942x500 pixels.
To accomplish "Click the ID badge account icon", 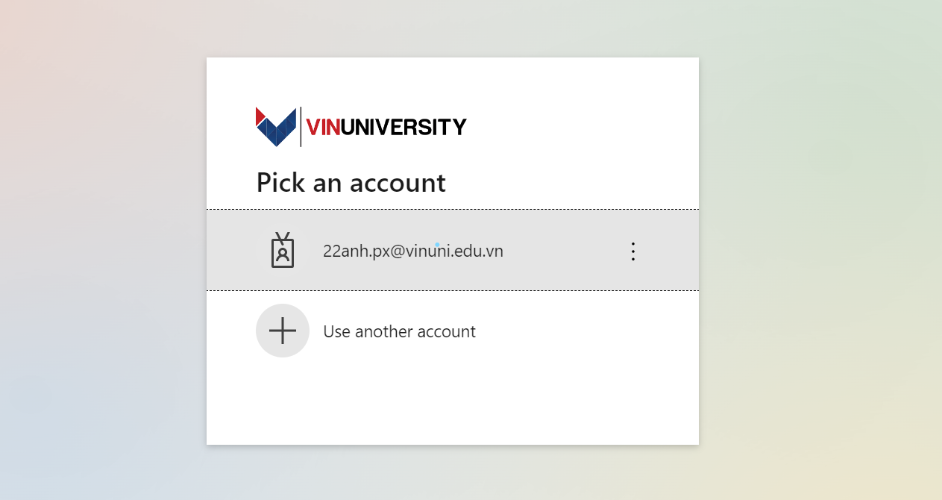I will [x=283, y=251].
